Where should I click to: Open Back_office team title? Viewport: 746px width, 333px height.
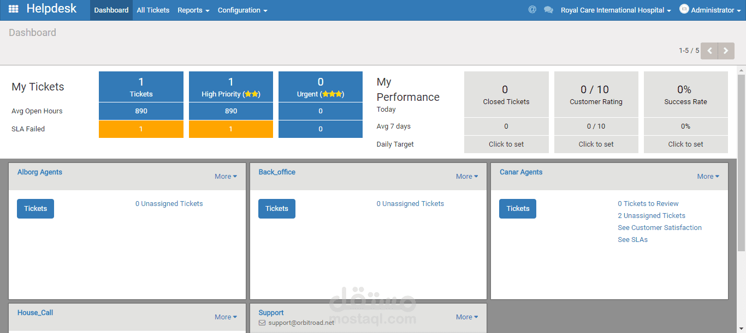(277, 172)
